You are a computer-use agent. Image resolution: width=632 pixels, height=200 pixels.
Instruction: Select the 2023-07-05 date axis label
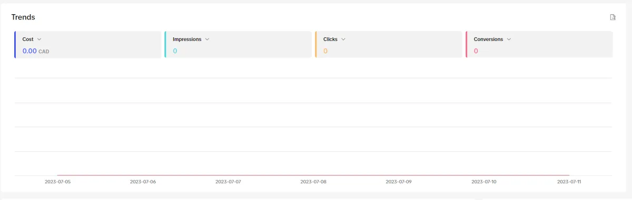pyautogui.click(x=57, y=182)
